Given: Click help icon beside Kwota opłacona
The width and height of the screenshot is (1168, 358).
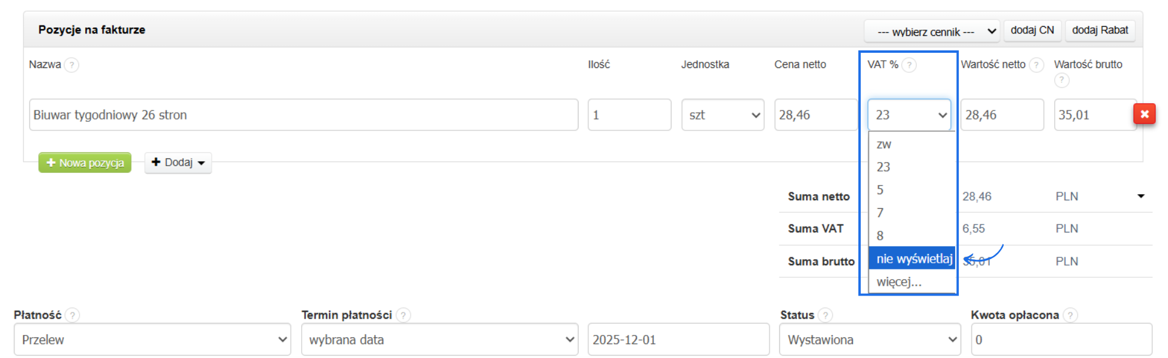Looking at the screenshot, I should tap(1069, 315).
